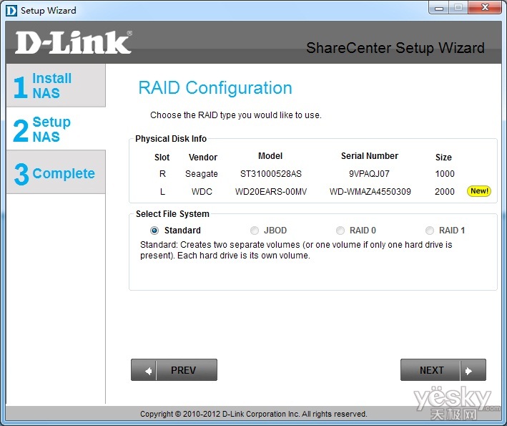
Task: Click the Seagate vendor cell
Action: [x=202, y=174]
